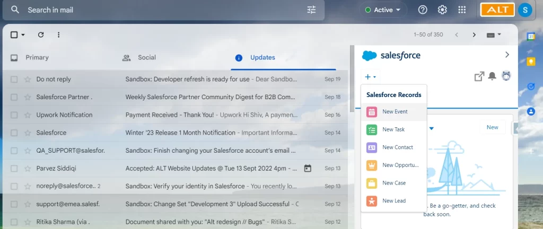Viewport: 543px width, 229px height.
Task: Choose New Case from Salesforce Records
Action: click(394, 183)
